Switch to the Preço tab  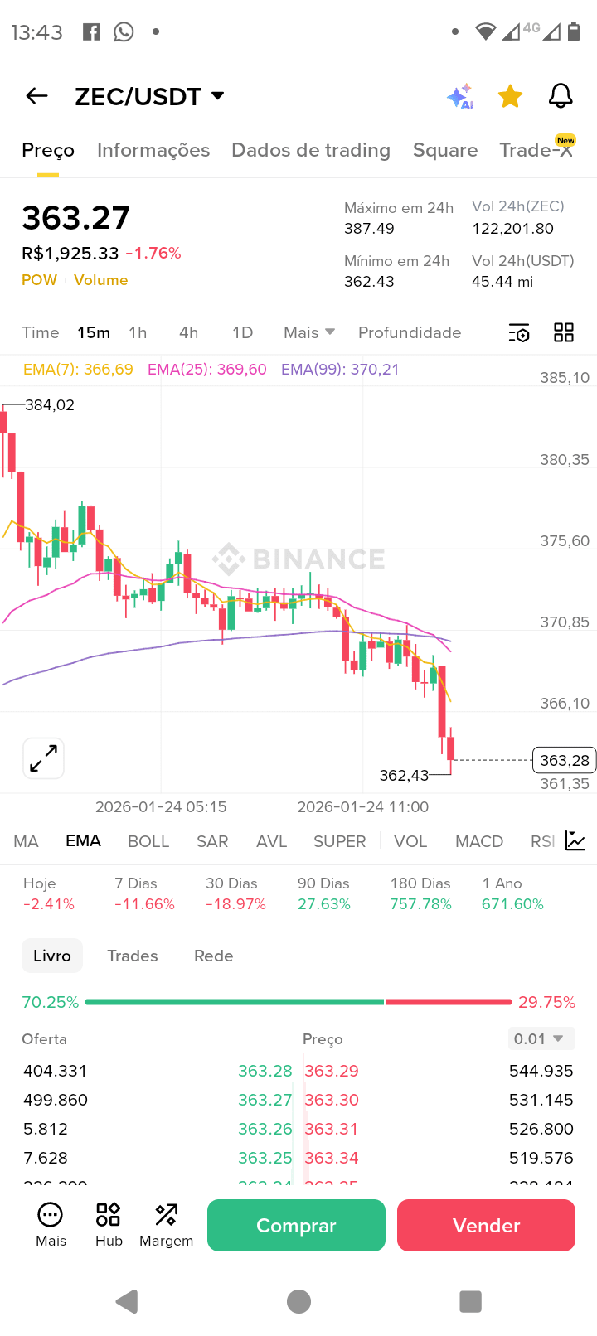(48, 150)
